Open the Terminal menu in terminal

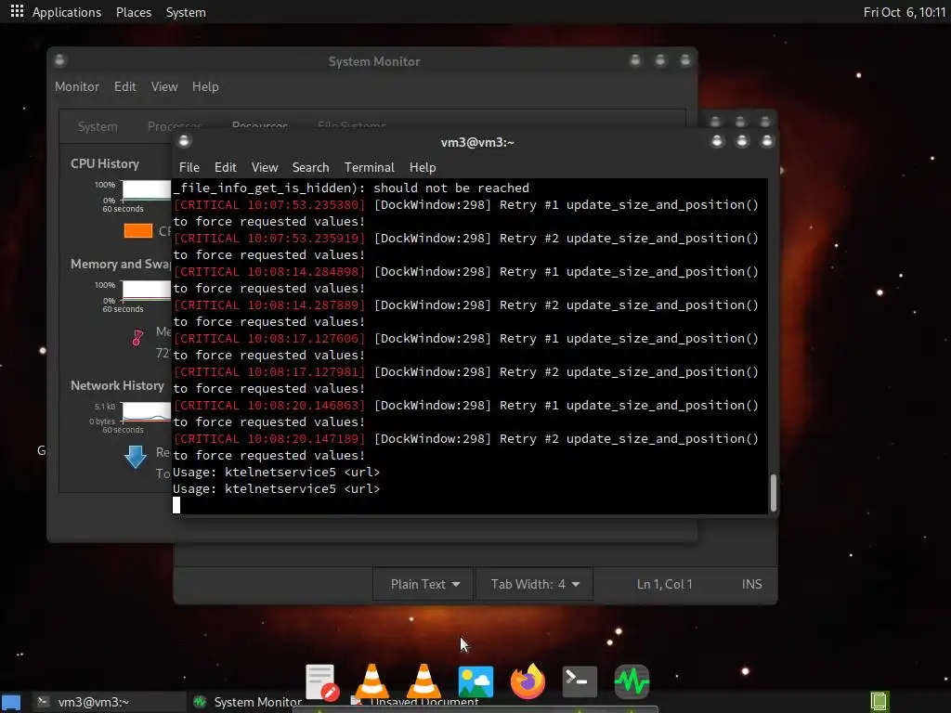coord(370,167)
